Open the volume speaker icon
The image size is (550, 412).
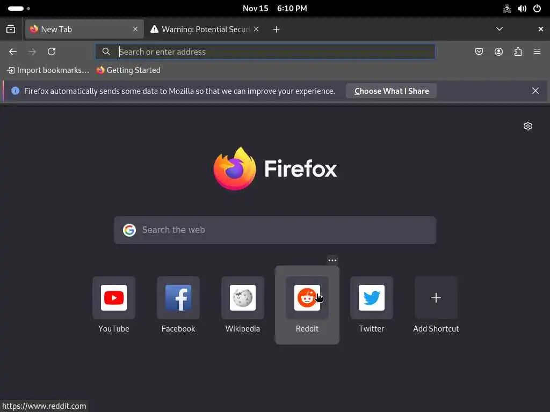point(522,9)
